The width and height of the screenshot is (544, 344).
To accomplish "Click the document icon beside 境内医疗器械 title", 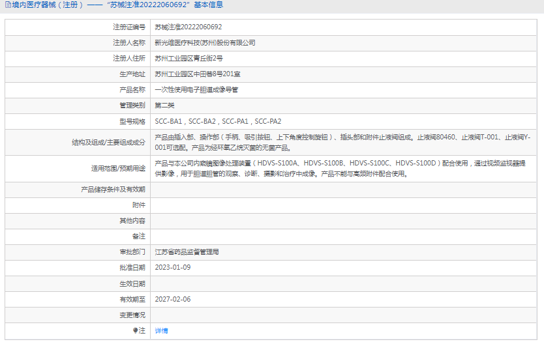I will (x=8, y=5).
